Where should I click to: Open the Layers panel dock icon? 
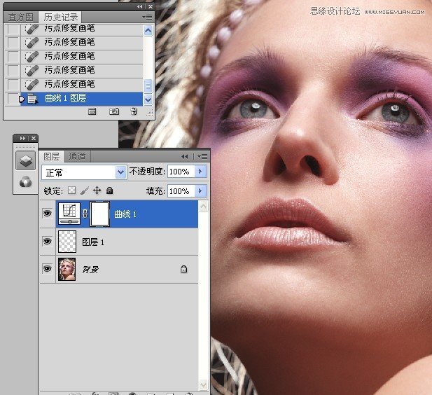pyautogui.click(x=25, y=160)
